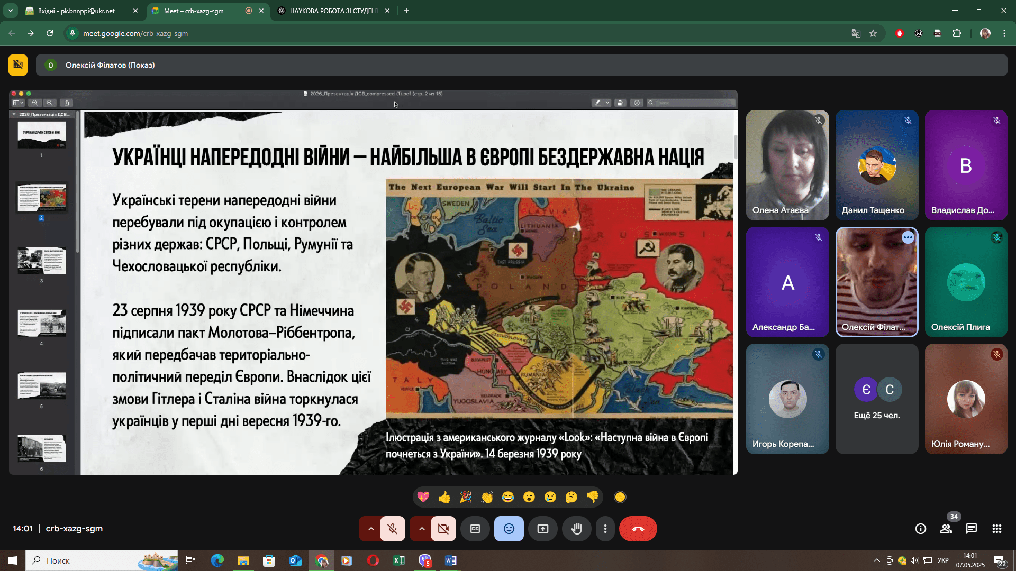Open Word from taskbar

[450, 560]
